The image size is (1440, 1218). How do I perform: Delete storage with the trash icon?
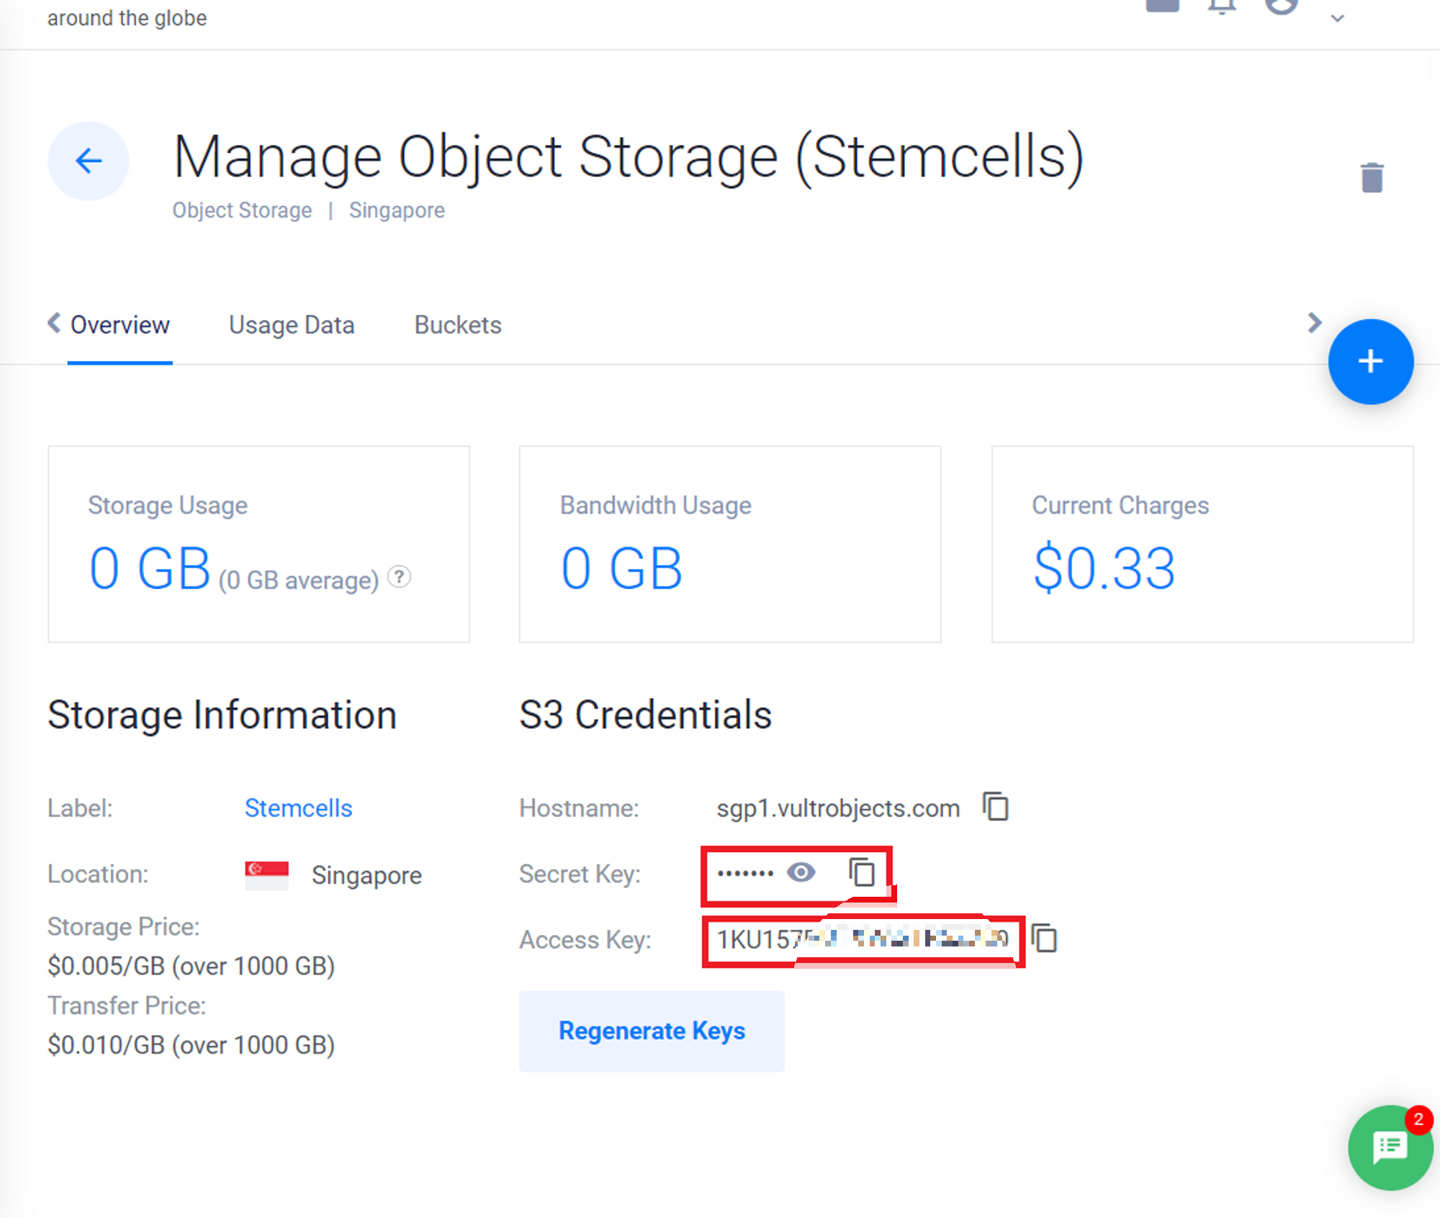pyautogui.click(x=1372, y=177)
